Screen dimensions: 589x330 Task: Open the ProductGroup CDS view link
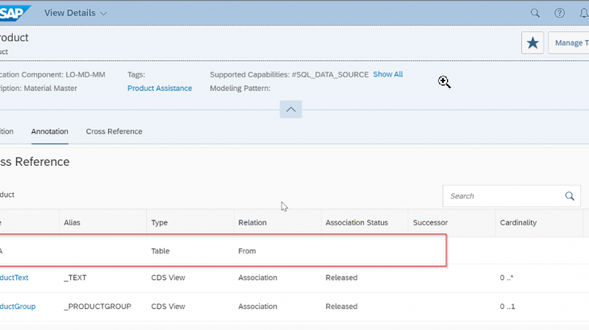[18, 307]
